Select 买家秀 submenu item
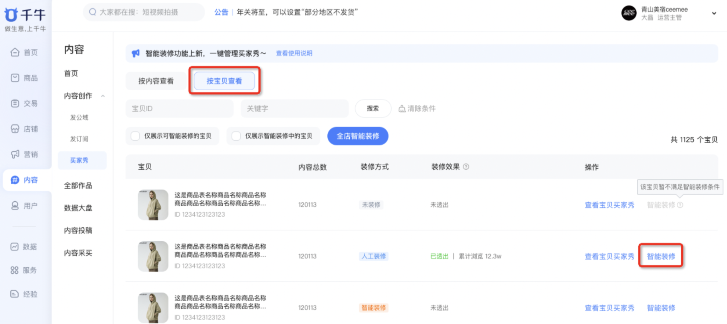This screenshot has width=727, height=324. coord(82,160)
